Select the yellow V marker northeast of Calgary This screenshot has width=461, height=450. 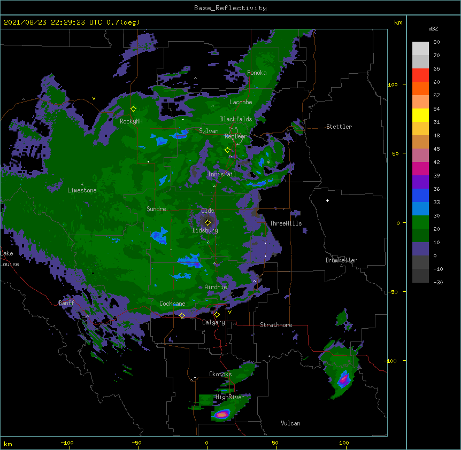(229, 312)
